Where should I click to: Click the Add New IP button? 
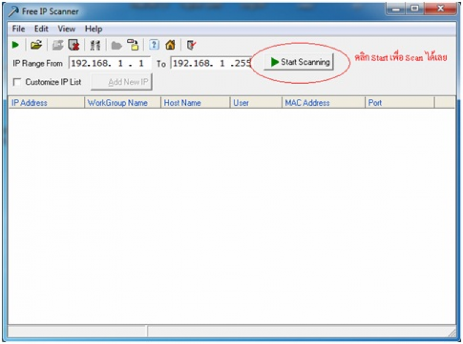pyautogui.click(x=122, y=82)
